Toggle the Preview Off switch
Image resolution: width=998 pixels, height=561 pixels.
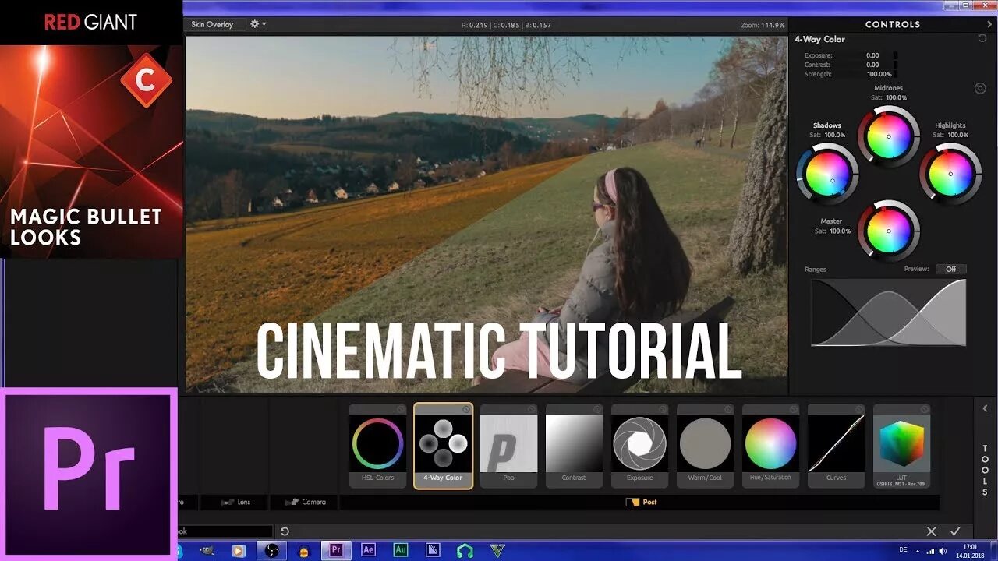click(x=950, y=269)
